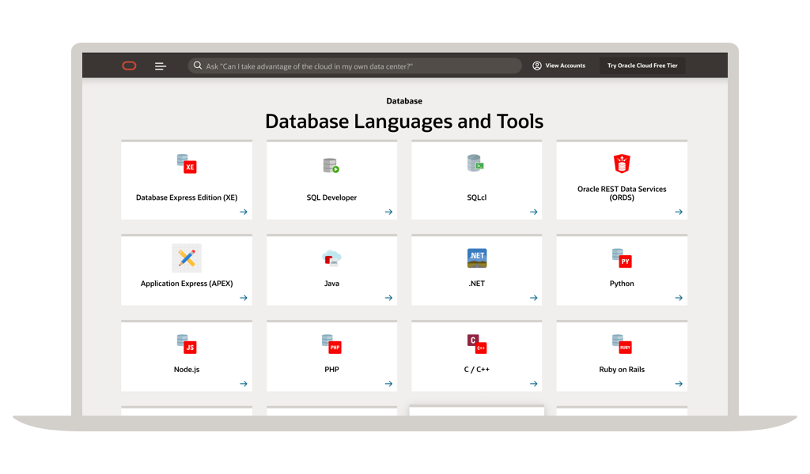Click the Oracle logo icon
The image size is (810, 474).
[129, 66]
